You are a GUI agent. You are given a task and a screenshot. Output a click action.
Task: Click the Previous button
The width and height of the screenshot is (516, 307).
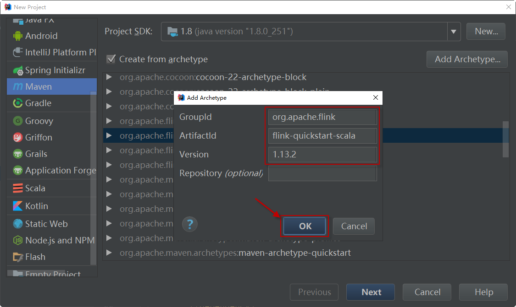coord(314,292)
